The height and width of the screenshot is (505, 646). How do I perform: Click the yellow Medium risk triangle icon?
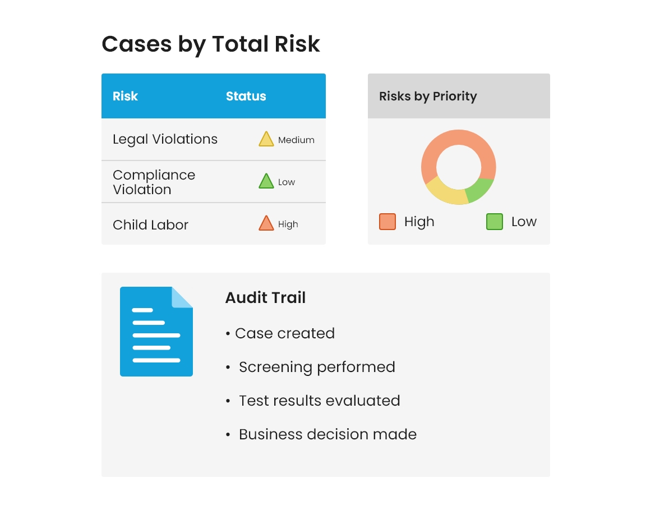(266, 140)
